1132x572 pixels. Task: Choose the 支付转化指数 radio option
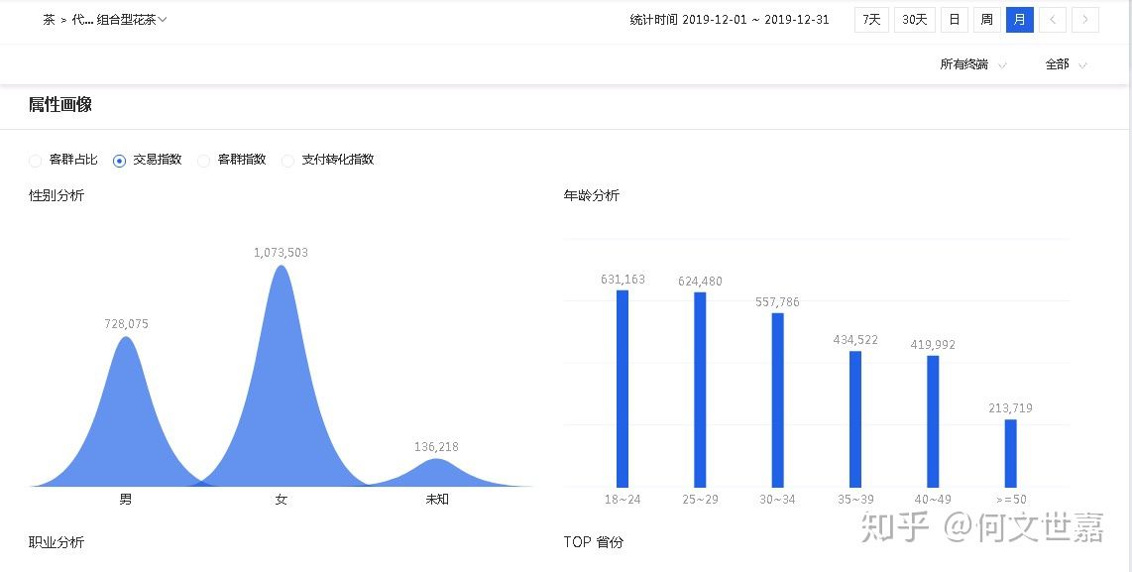tap(288, 161)
